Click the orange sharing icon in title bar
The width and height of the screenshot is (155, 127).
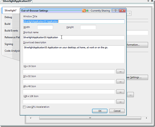[84, 10]
